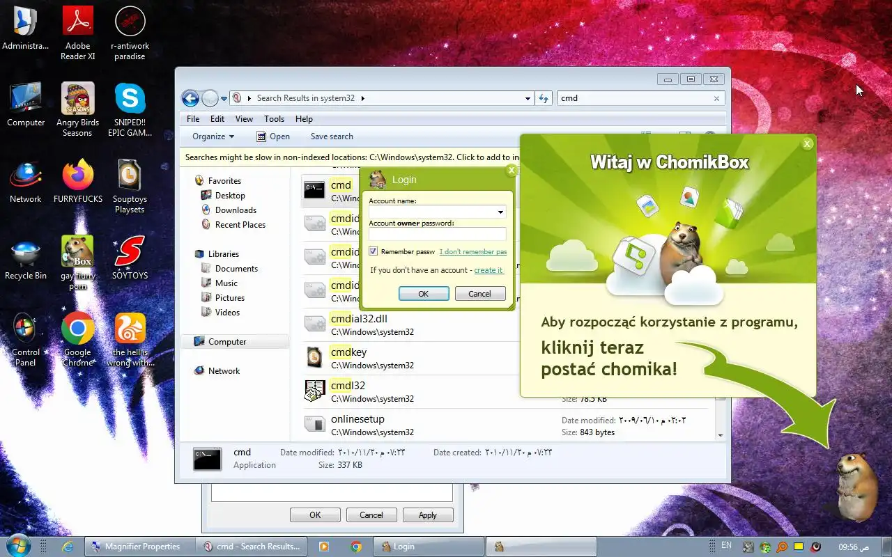The width and height of the screenshot is (892, 557).
Task: Click the cmdl32 file icon in the results
Action: click(315, 391)
